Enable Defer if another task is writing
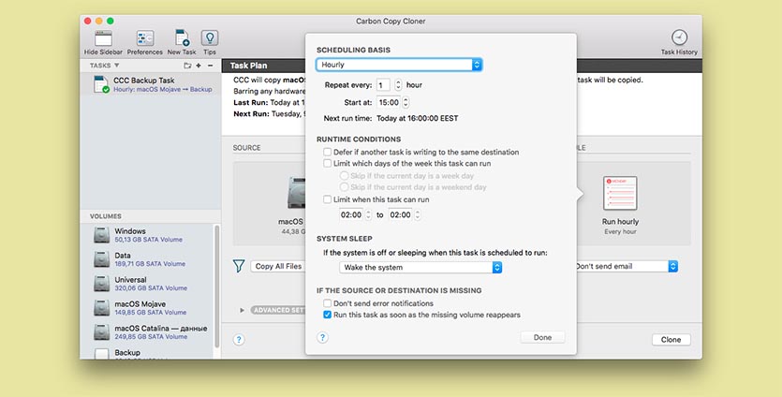This screenshot has height=397, width=782. point(327,152)
